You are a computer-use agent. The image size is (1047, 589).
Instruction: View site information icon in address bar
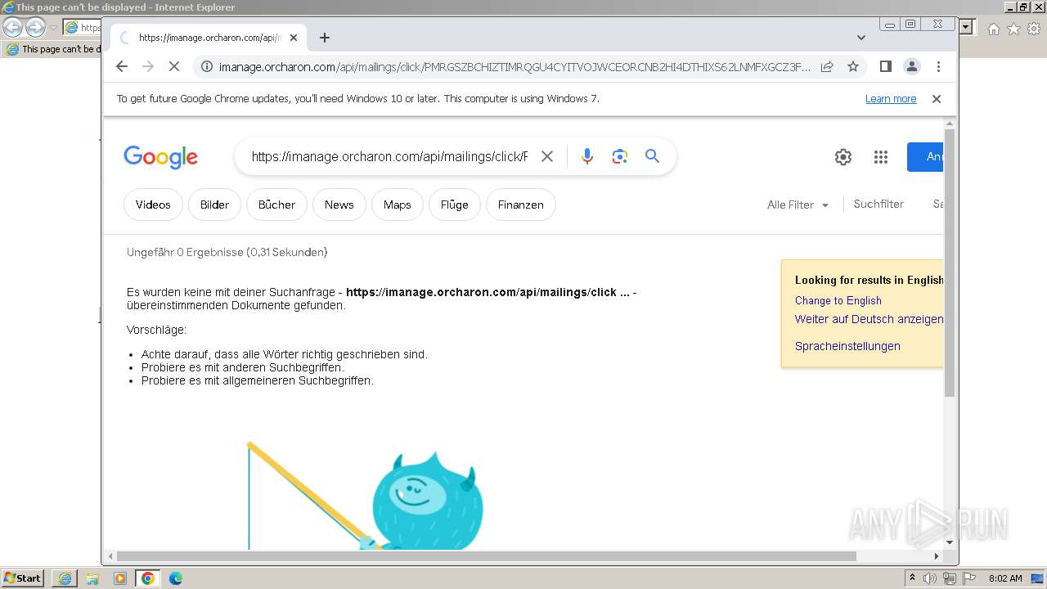pos(207,67)
